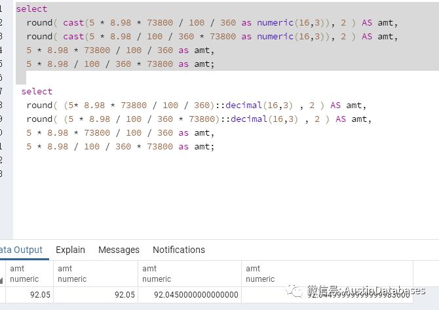Open the Explain tab
The image size is (439, 310).
[x=70, y=250]
